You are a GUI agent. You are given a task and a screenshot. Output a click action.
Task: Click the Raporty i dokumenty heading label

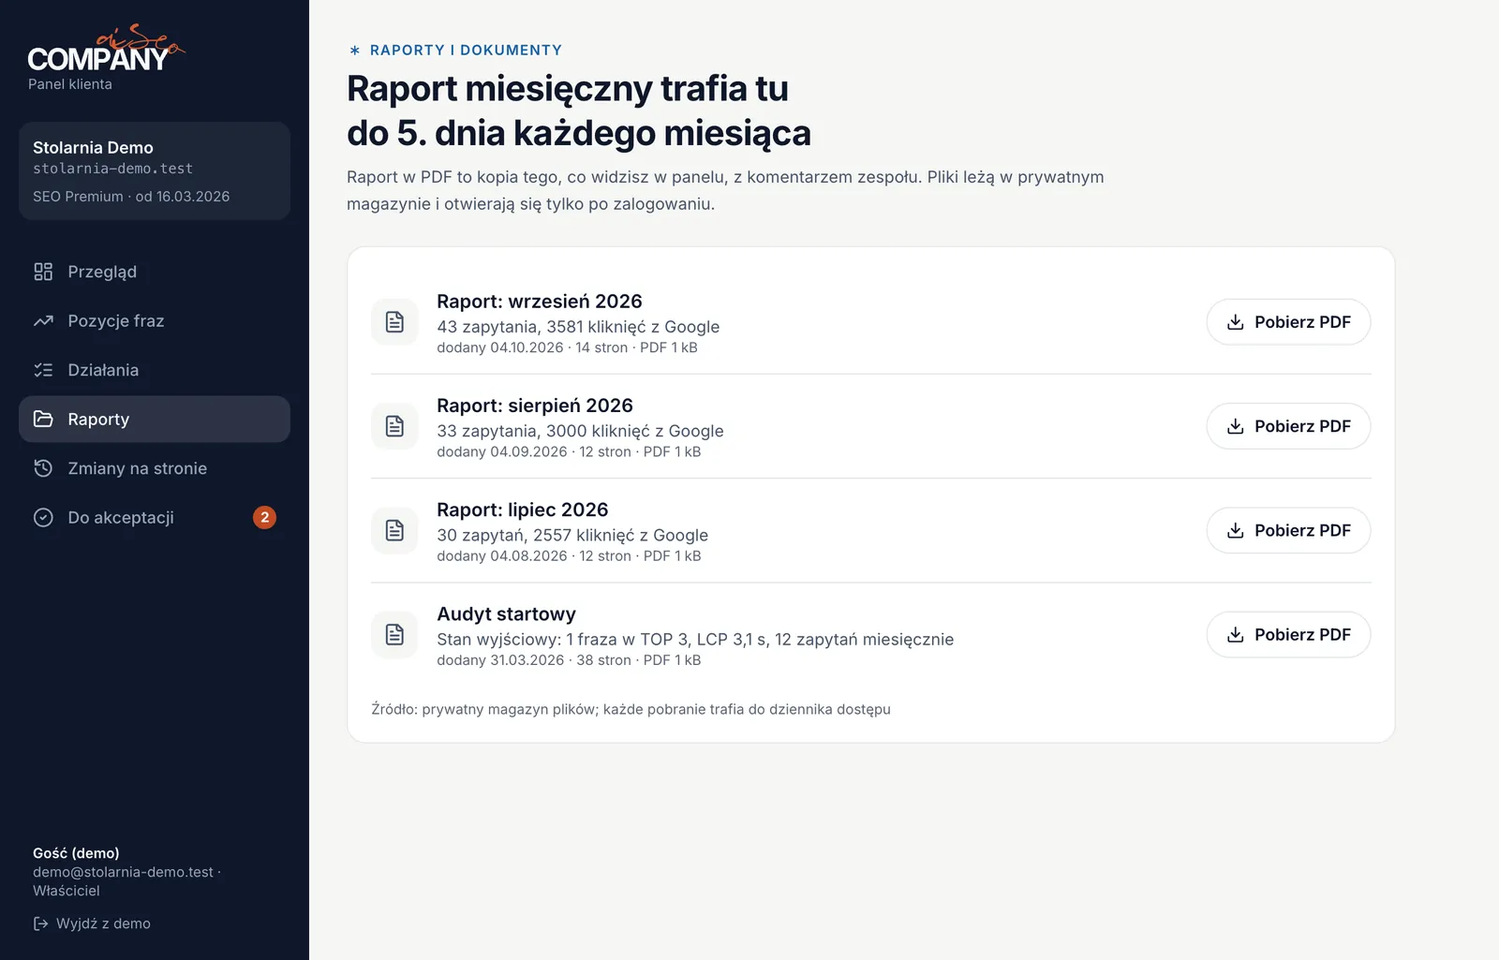coord(455,50)
